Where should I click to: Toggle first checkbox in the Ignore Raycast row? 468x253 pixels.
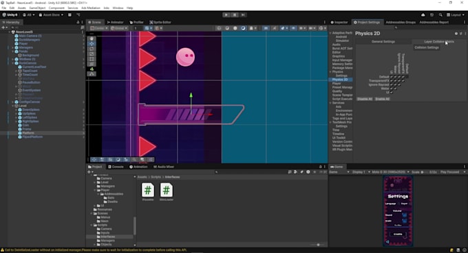point(392,85)
